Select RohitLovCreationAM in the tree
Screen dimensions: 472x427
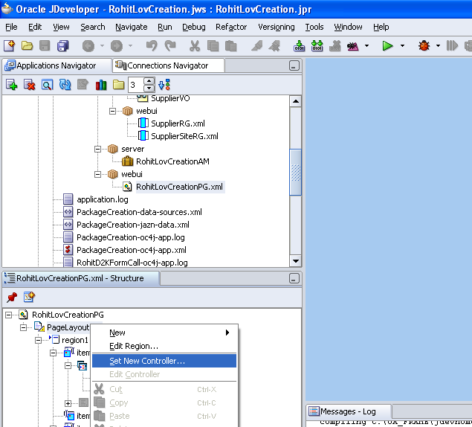pyautogui.click(x=172, y=161)
